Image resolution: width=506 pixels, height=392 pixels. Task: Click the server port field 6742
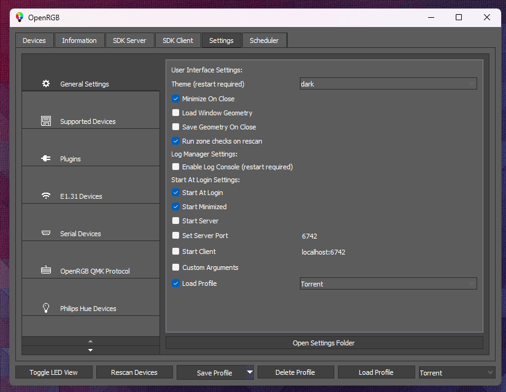[388, 236]
